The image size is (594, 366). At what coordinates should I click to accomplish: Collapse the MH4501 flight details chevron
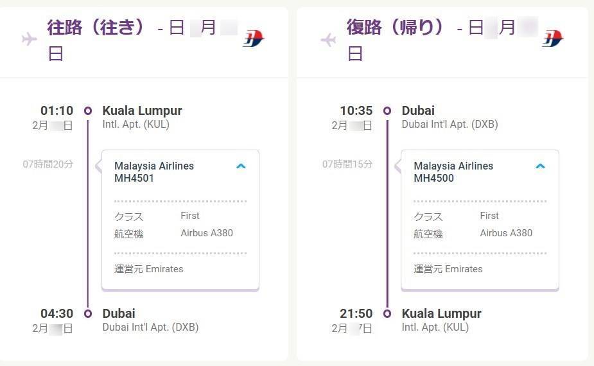tap(241, 166)
